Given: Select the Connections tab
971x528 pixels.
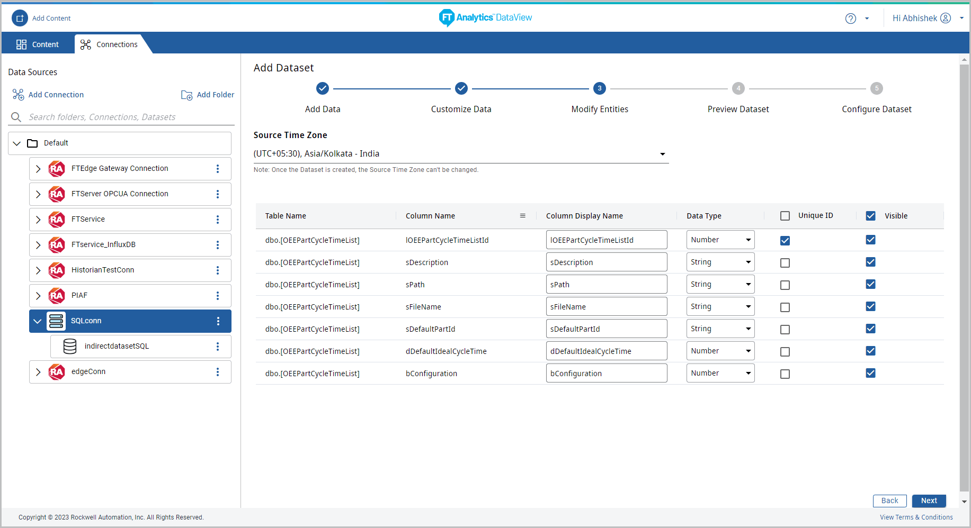Looking at the screenshot, I should coord(109,44).
